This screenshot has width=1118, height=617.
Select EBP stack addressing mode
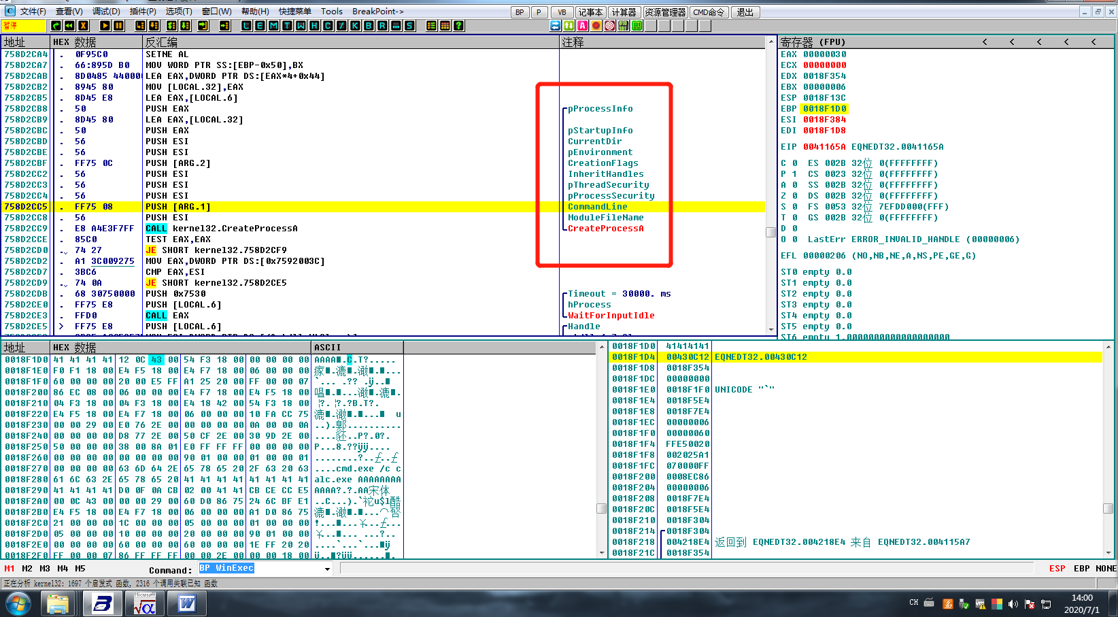point(1081,569)
